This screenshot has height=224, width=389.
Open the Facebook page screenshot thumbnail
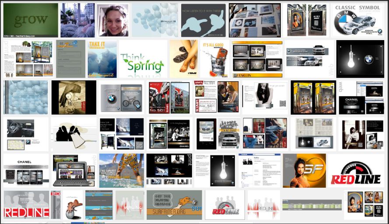259,171
